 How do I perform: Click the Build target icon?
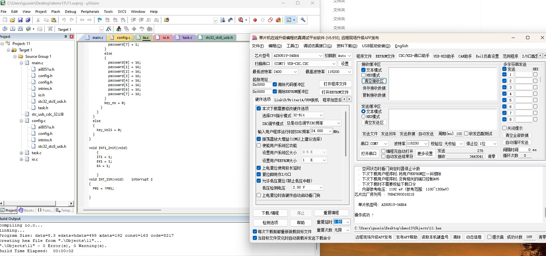[x=13, y=29]
